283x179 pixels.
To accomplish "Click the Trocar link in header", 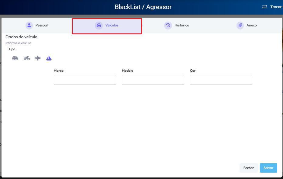I will pyautogui.click(x=276, y=7).
